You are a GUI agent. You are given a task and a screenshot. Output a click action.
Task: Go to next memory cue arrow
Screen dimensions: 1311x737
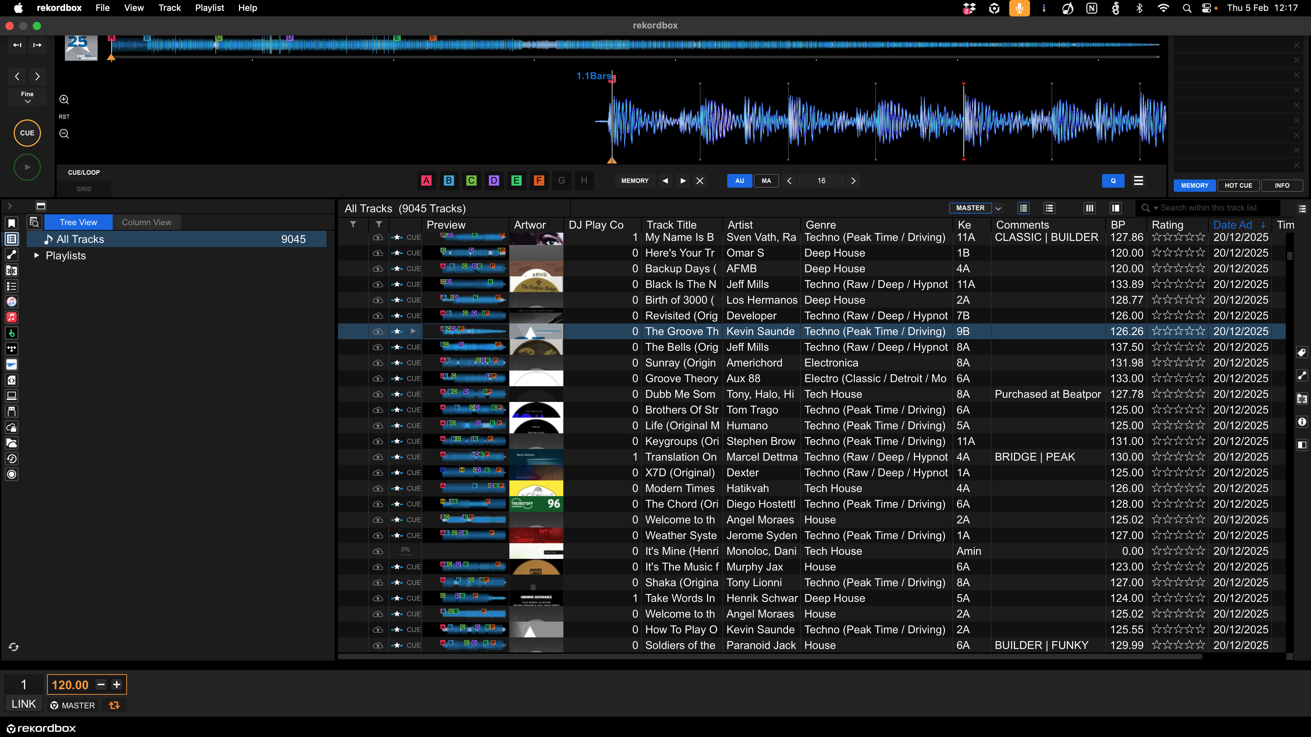click(x=683, y=180)
